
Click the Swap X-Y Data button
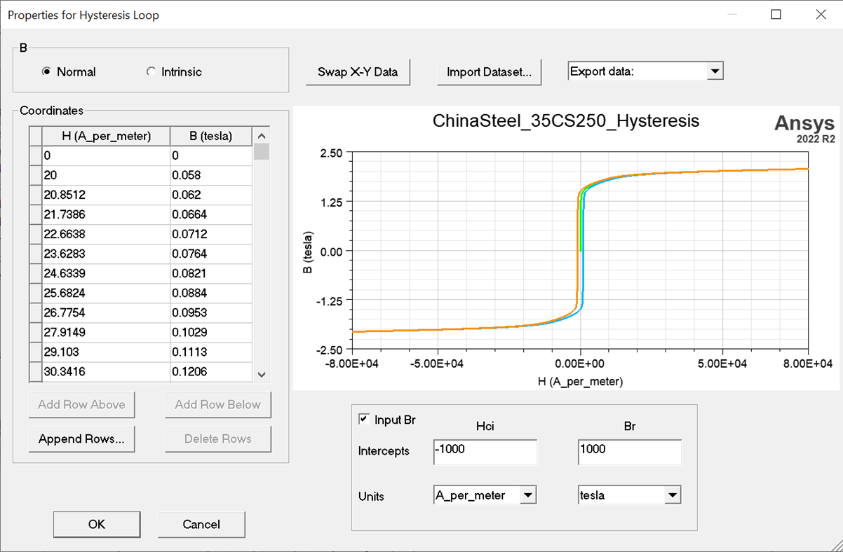[358, 71]
